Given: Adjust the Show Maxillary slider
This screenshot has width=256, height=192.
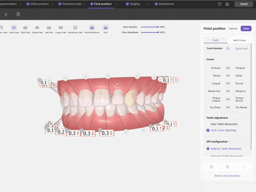Looking at the screenshot, I should (150, 27).
